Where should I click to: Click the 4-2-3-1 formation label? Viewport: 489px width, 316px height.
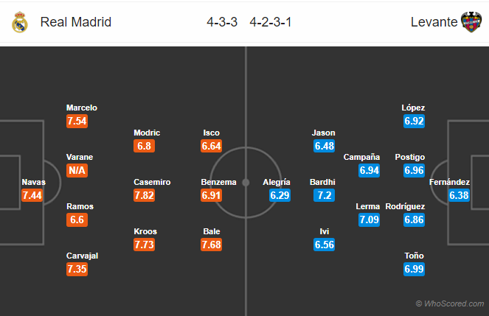[x=271, y=22]
